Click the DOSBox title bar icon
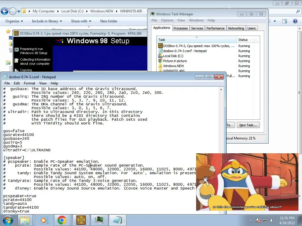The image size is (302, 226). [16, 34]
